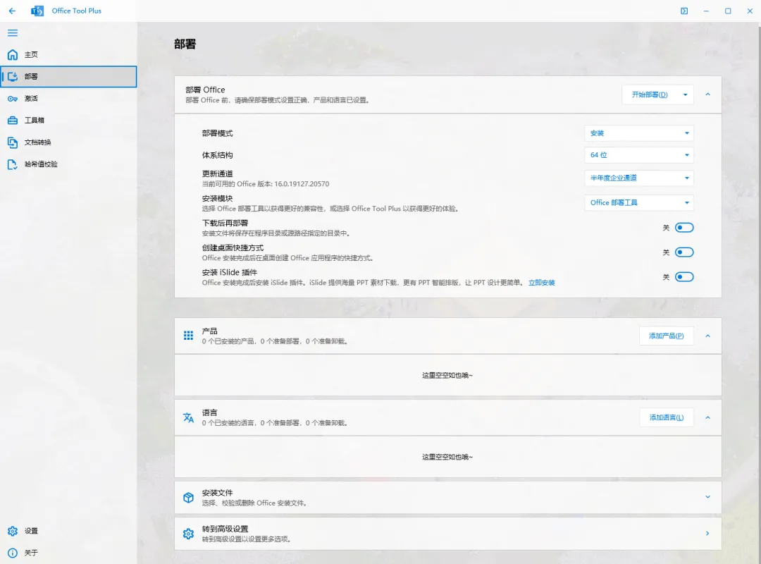Click the 安装文件 title text
This screenshot has width=761, height=564.
coord(218,493)
